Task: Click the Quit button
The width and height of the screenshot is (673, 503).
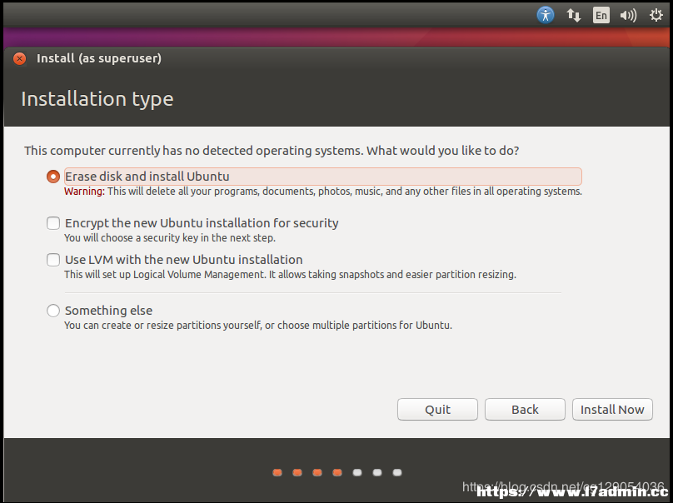Action: pos(437,410)
